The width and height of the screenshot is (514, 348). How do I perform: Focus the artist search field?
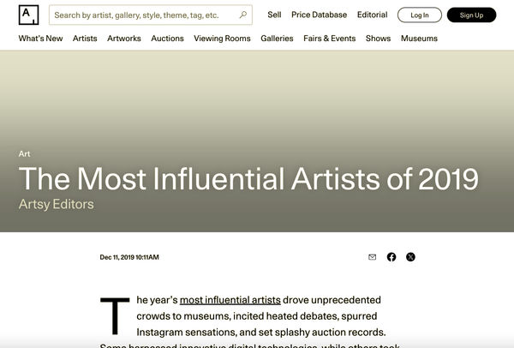[x=144, y=15]
